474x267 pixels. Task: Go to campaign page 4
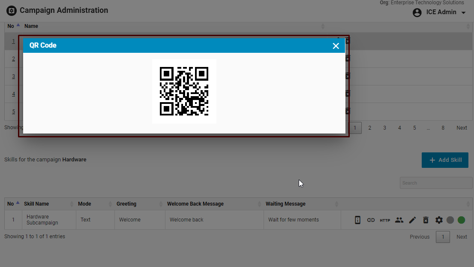point(399,128)
